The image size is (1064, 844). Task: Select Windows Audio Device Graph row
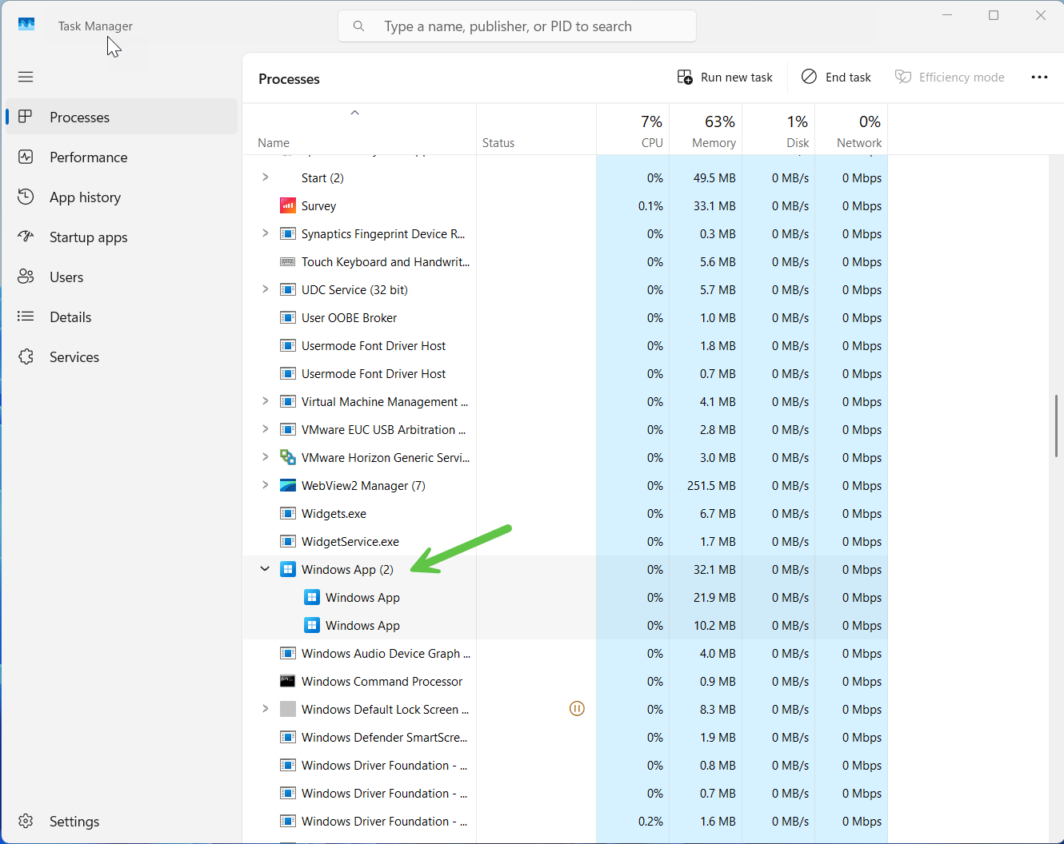click(x=565, y=653)
